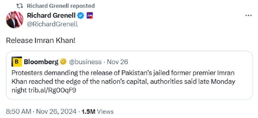The image size is (258, 118).
Task: Open the @RichardGrenell handle
Action: click(x=52, y=24)
